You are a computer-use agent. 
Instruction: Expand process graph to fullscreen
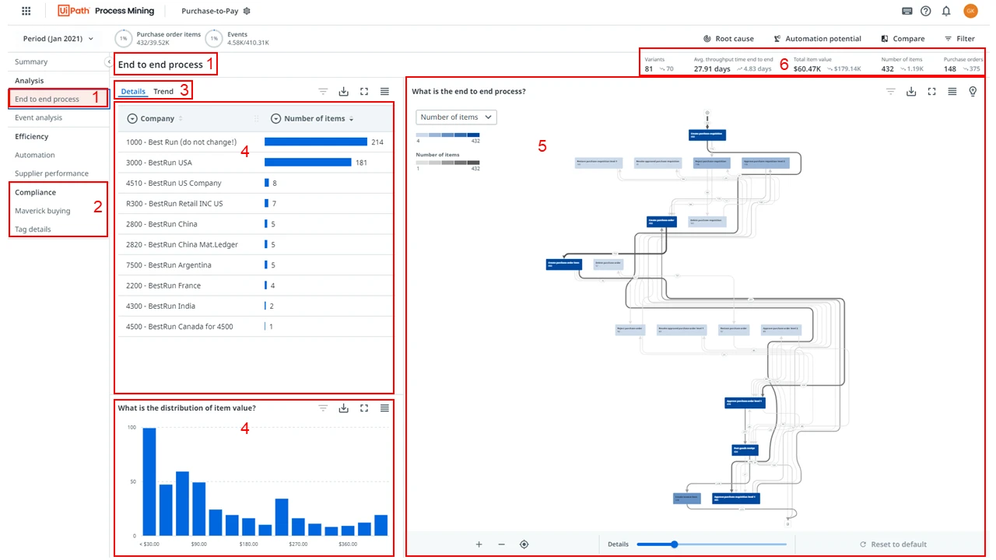[931, 91]
